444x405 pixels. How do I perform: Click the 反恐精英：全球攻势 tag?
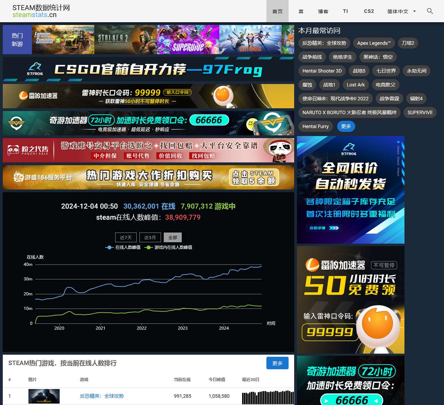click(x=324, y=43)
